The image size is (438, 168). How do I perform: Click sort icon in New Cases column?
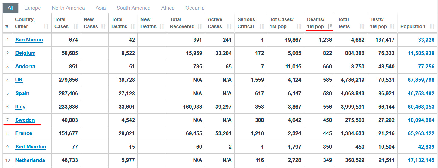point(103,27)
